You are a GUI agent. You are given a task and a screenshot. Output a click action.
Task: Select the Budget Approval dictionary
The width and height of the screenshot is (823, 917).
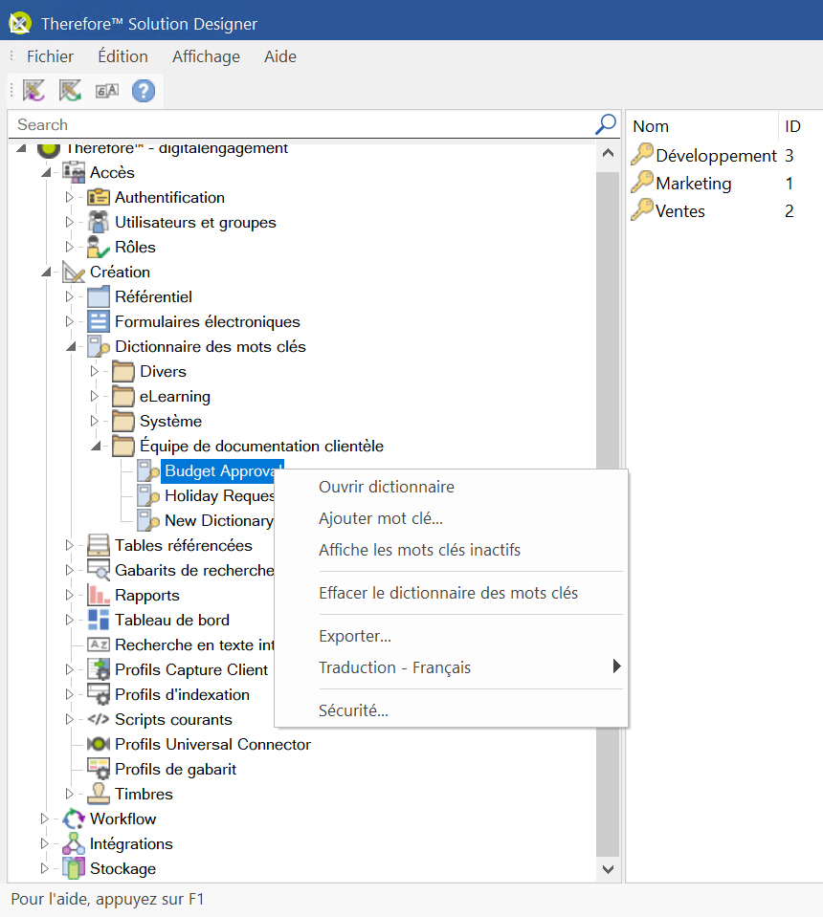coord(222,470)
